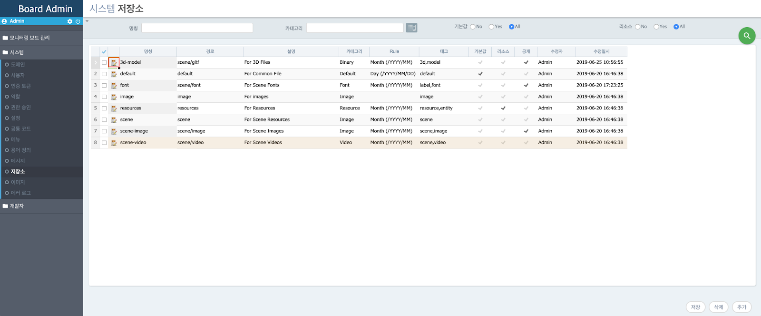761x316 pixels.
Task: Sort by the Rule column header
Action: point(394,51)
